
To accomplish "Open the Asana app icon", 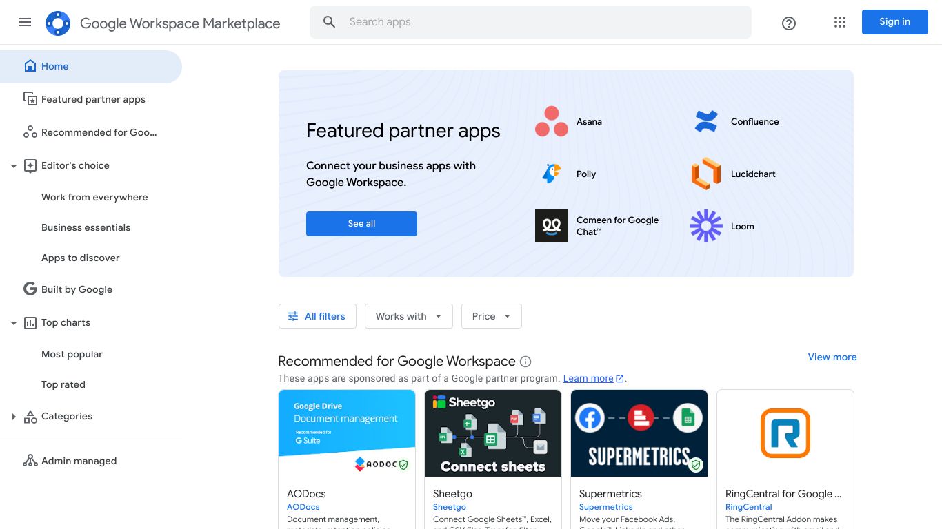I will point(552,121).
